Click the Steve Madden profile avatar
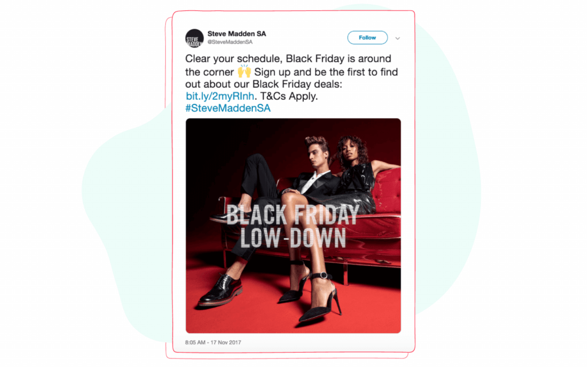This screenshot has width=587, height=367. (194, 38)
